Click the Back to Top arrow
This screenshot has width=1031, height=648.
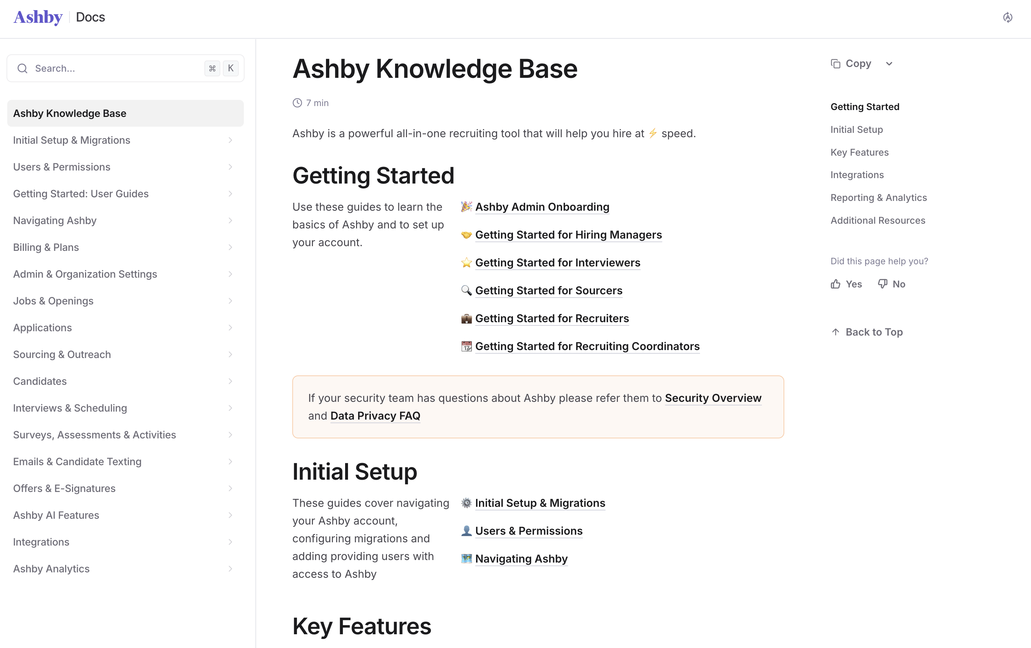(x=835, y=332)
